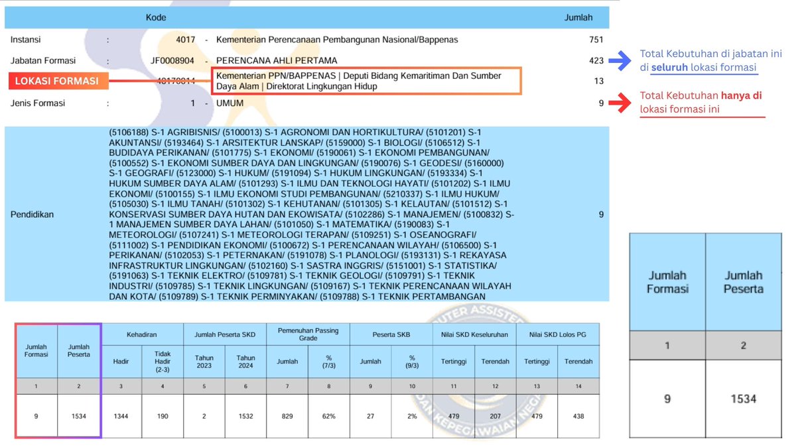Viewport: 796px width, 447px height.
Task: Click the 'Kode' column header
Action: pyautogui.click(x=156, y=18)
